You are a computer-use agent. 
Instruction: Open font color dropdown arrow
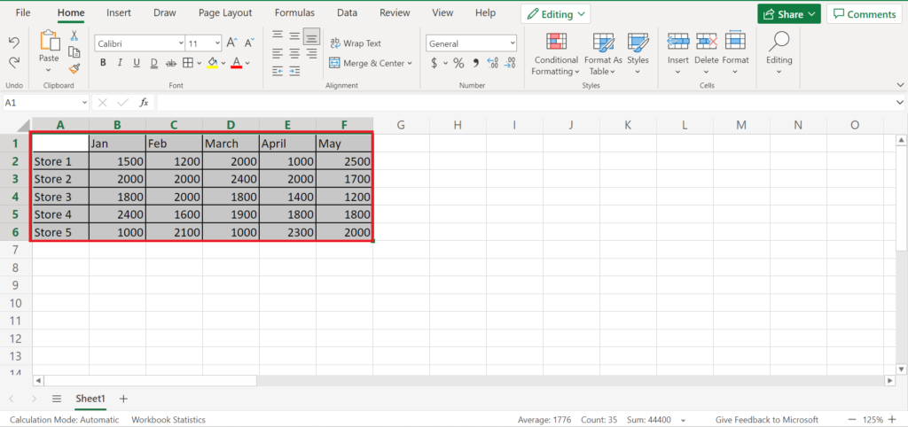[x=247, y=63]
